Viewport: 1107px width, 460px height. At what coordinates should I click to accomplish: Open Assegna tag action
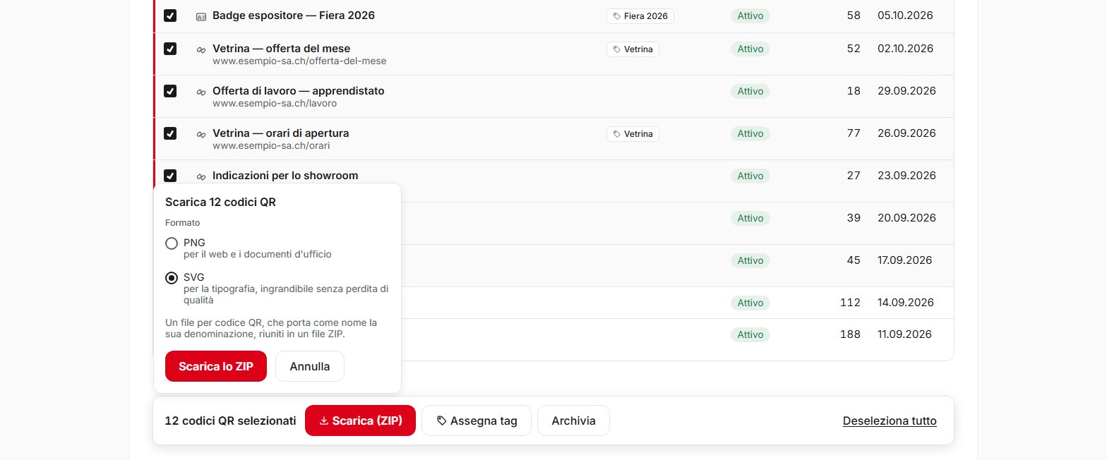pos(477,420)
